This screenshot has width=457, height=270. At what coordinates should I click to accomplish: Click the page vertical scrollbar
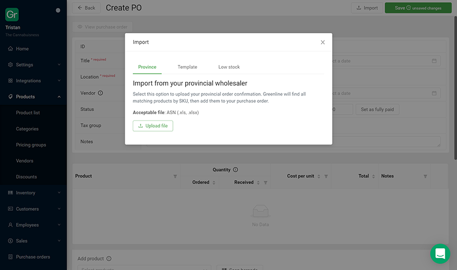click(455, 88)
